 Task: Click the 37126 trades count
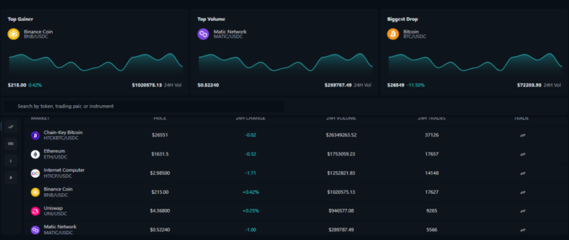point(432,135)
